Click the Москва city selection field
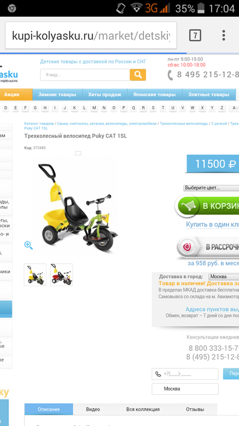The image size is (239, 426). coord(185,389)
